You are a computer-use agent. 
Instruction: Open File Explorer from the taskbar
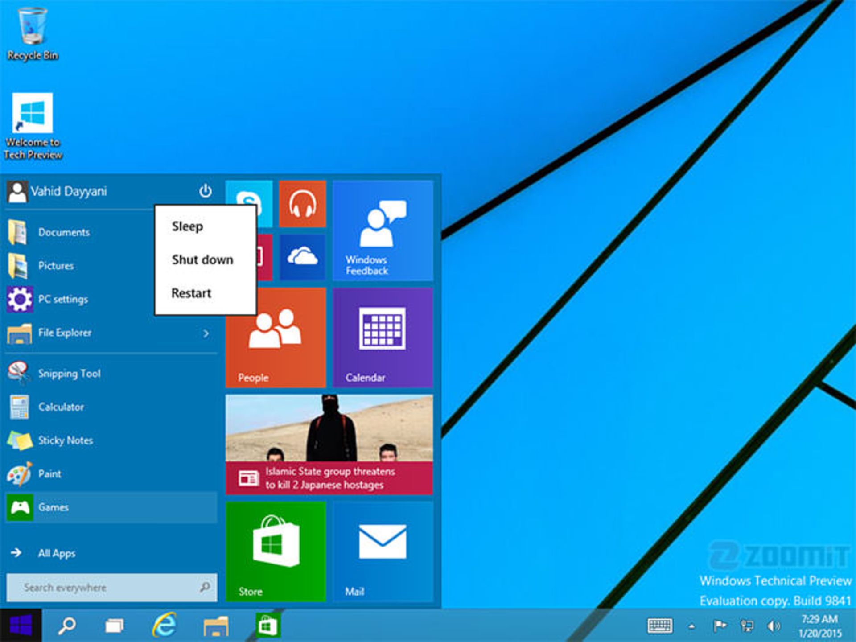(216, 626)
